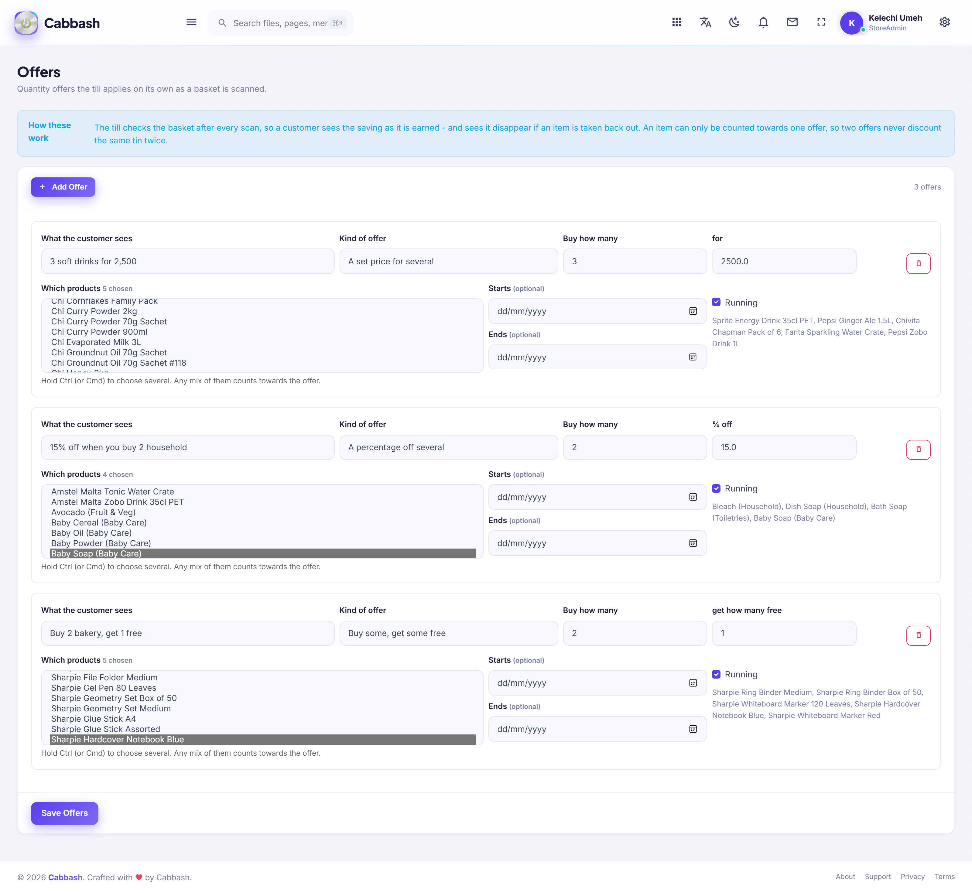Click the Kelechi Umeh avatar
The height and width of the screenshot is (893, 972).
[852, 23]
